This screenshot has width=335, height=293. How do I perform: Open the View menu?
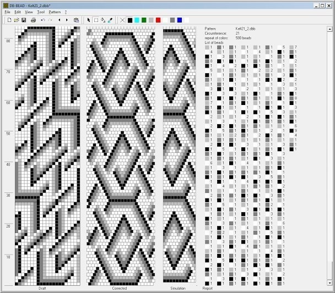point(29,12)
